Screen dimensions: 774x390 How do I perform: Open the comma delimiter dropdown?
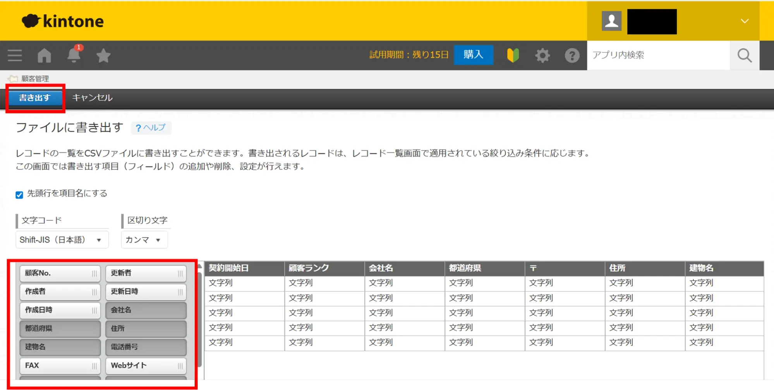tap(144, 240)
